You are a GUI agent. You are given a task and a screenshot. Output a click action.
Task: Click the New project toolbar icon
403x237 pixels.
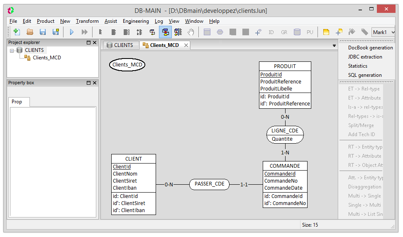coord(17,32)
